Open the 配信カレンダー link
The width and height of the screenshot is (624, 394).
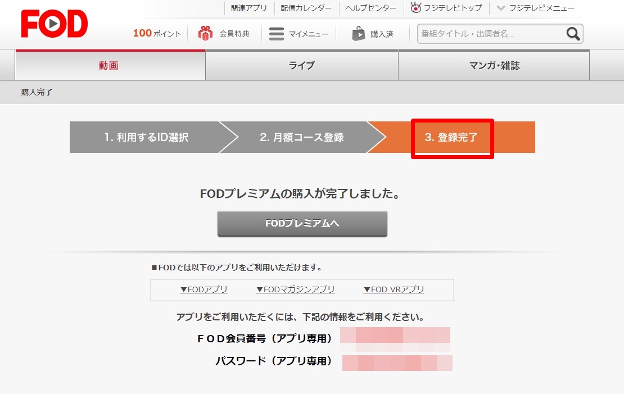pos(306,8)
